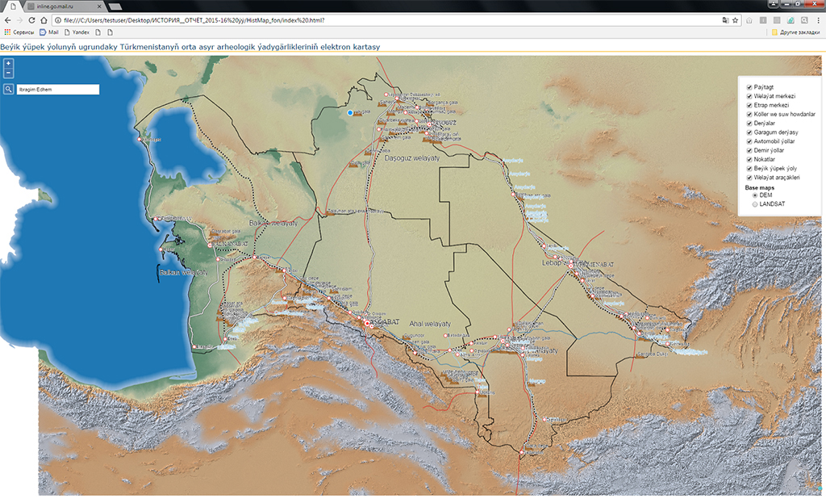Zoom in on the map with plus button
826x499 pixels.
click(8, 63)
